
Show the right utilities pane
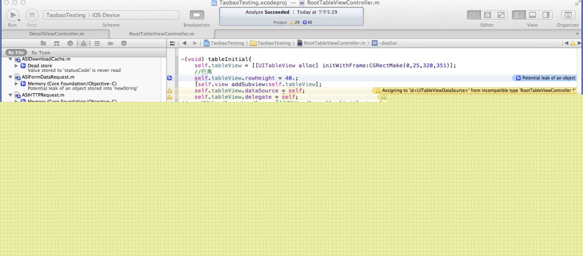click(545, 15)
